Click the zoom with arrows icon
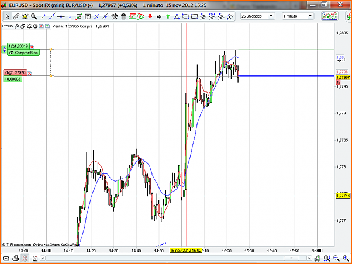Image resolution: width=352 pixels, height=264 pixels. [x=327, y=259]
